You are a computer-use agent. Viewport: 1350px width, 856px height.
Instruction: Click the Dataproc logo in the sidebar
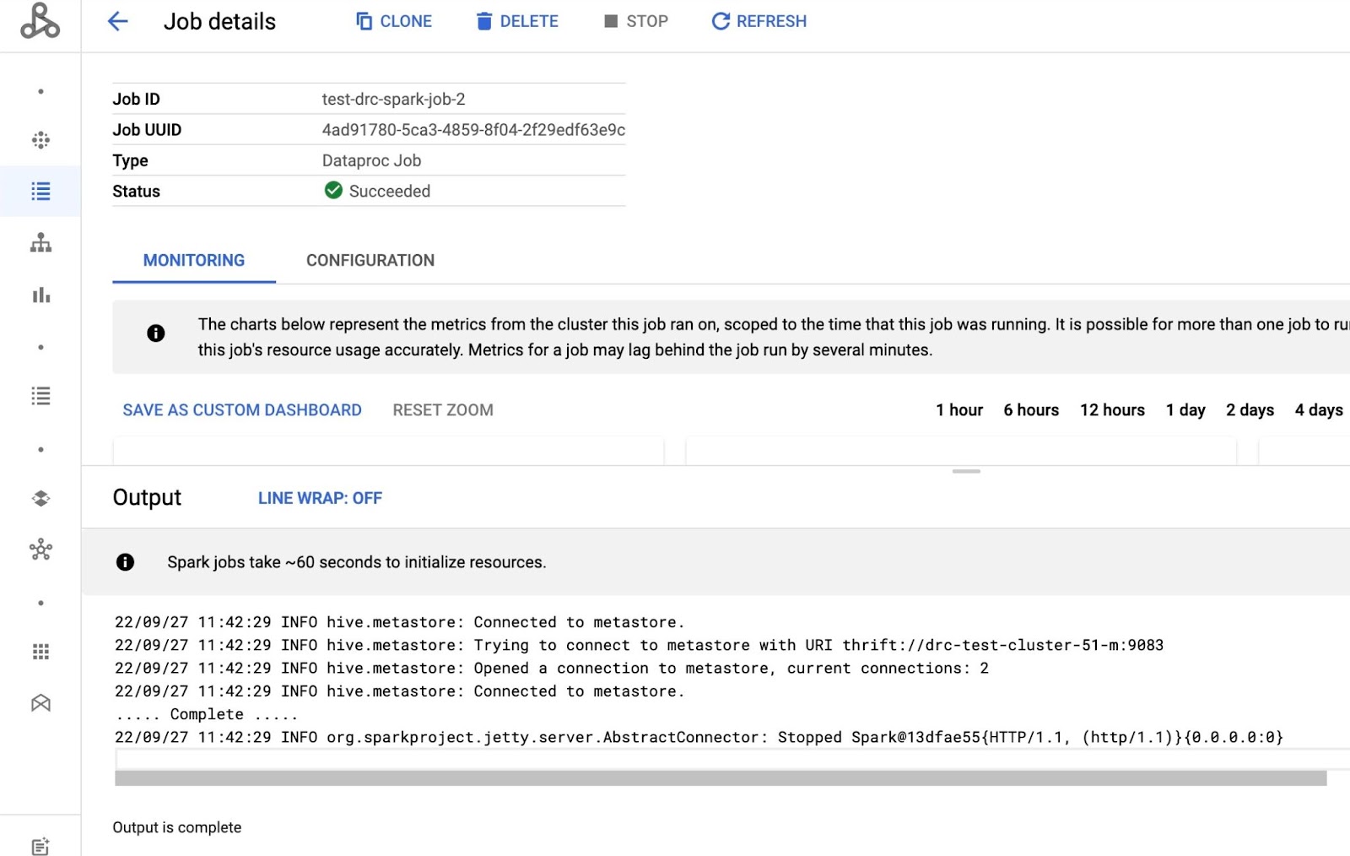(40, 22)
